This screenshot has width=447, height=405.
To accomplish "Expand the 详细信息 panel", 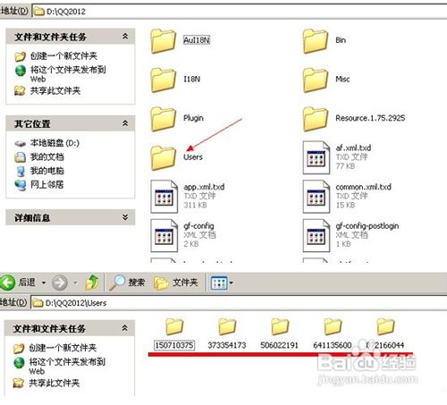I will (x=125, y=217).
